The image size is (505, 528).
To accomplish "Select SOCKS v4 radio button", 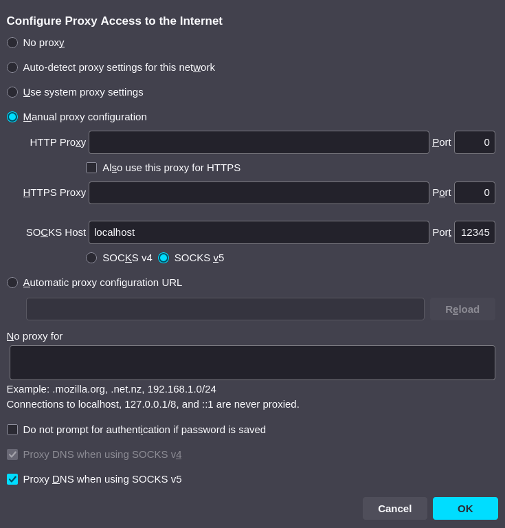I will pyautogui.click(x=91, y=258).
